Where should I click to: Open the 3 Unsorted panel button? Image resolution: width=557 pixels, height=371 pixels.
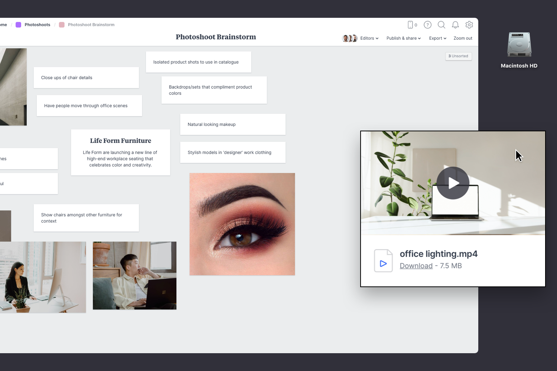(458, 56)
